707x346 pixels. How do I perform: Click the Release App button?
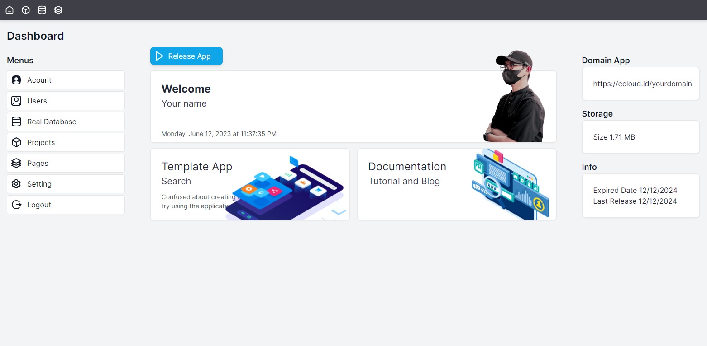pyautogui.click(x=186, y=56)
